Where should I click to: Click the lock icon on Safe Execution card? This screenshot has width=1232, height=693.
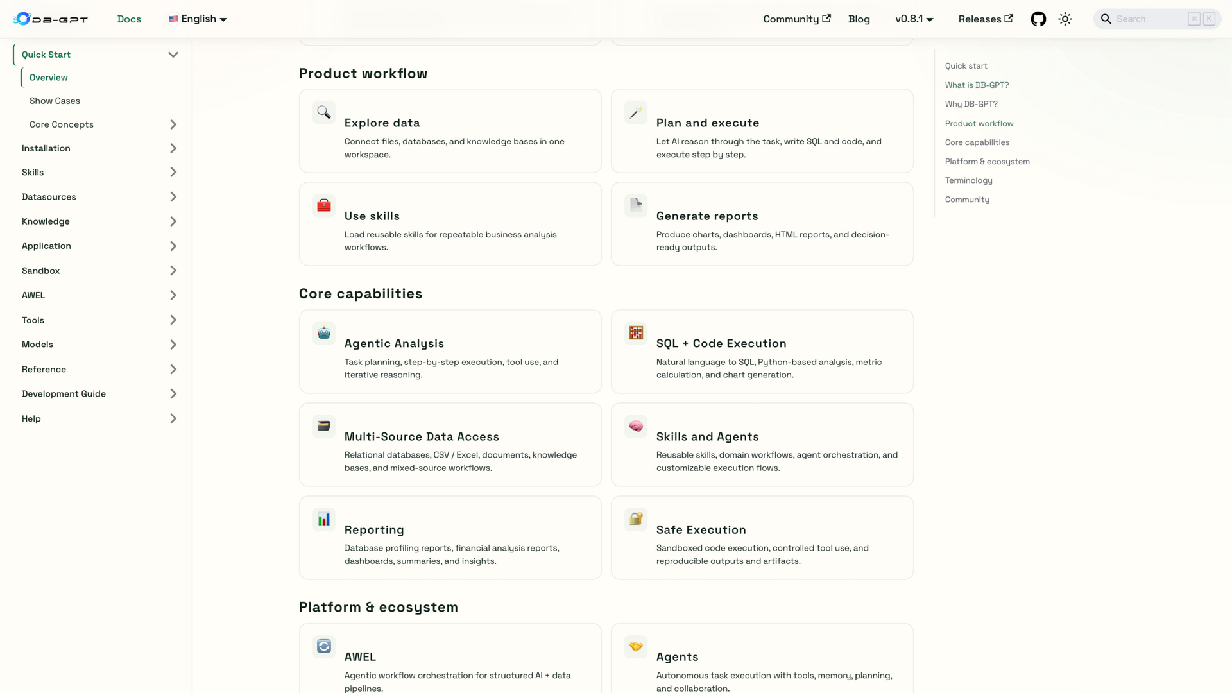pyautogui.click(x=636, y=519)
